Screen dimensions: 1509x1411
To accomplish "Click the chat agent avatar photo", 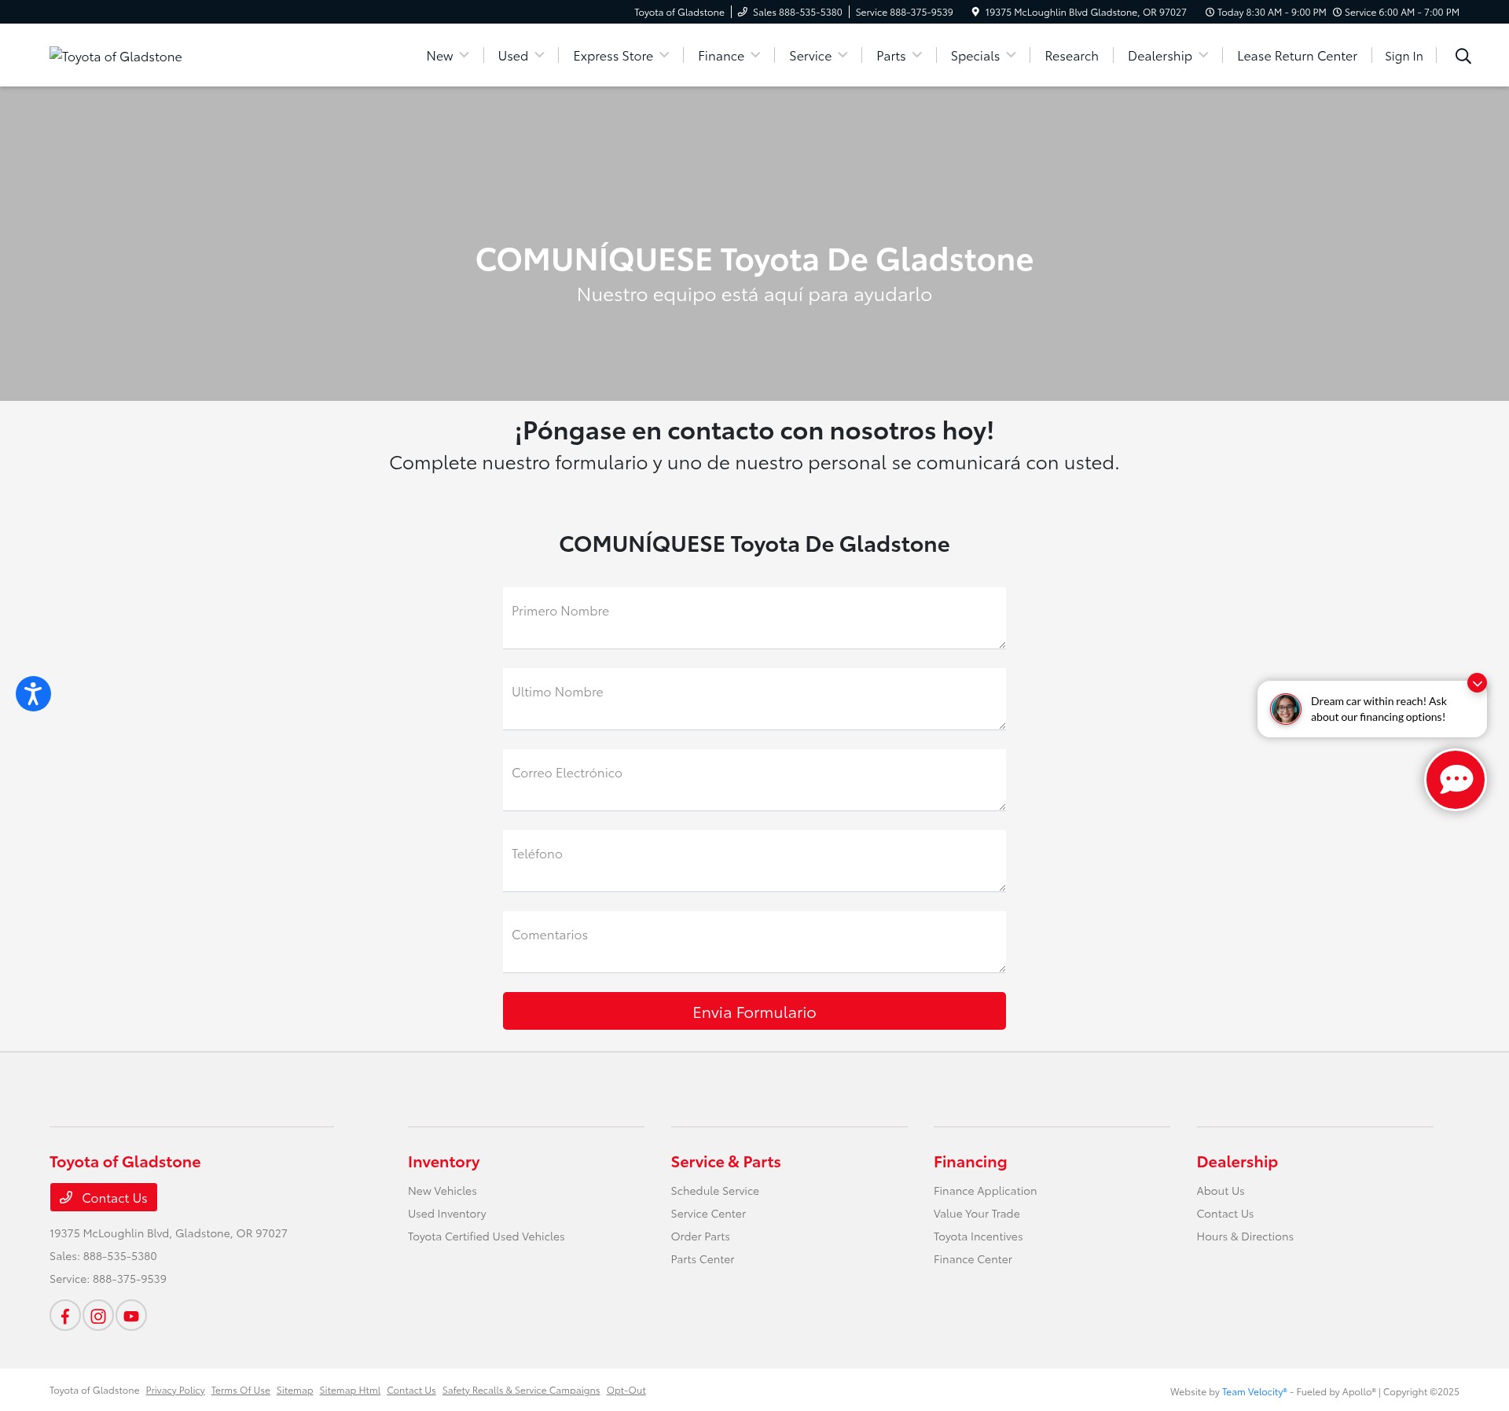I will [1286, 709].
